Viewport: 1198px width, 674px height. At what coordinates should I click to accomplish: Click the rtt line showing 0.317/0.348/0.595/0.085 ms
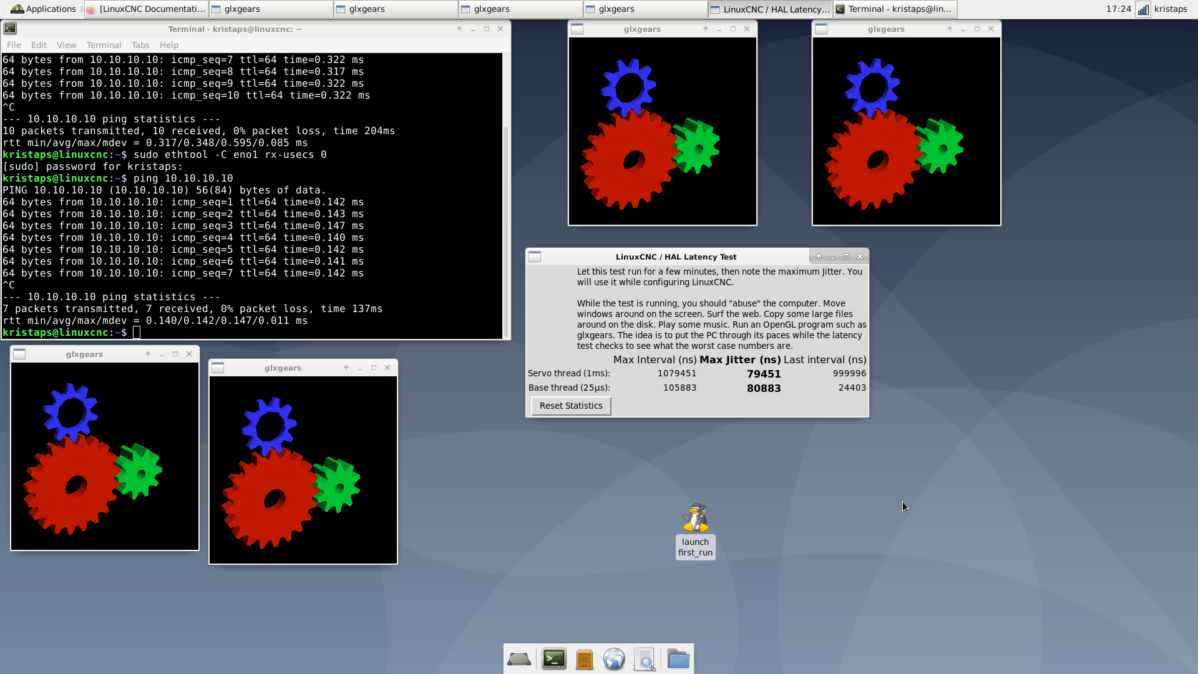(155, 143)
